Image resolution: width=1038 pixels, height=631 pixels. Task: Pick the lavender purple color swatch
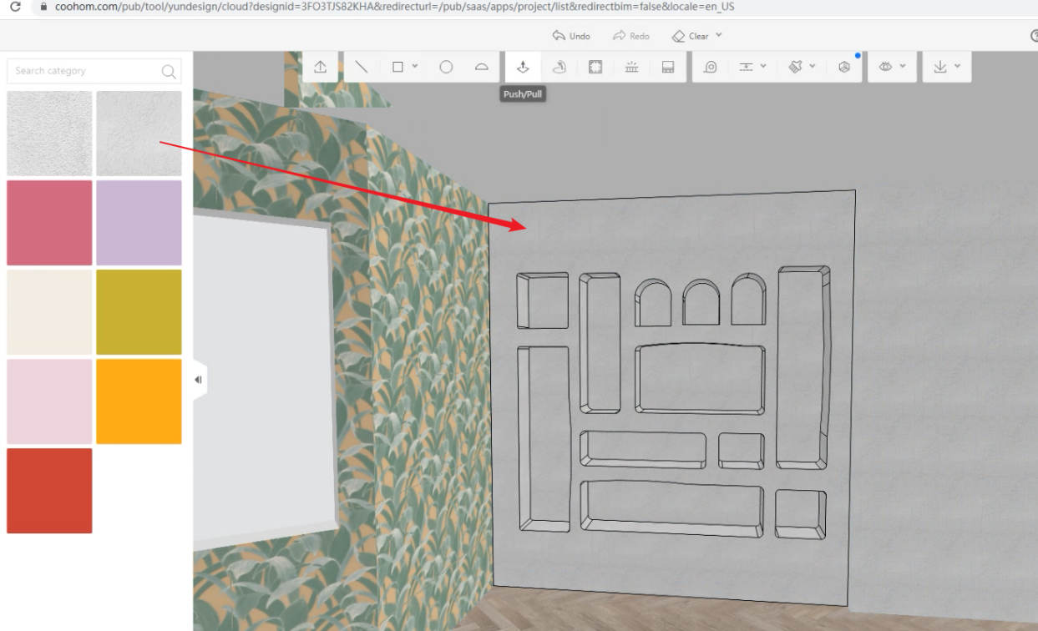click(139, 223)
